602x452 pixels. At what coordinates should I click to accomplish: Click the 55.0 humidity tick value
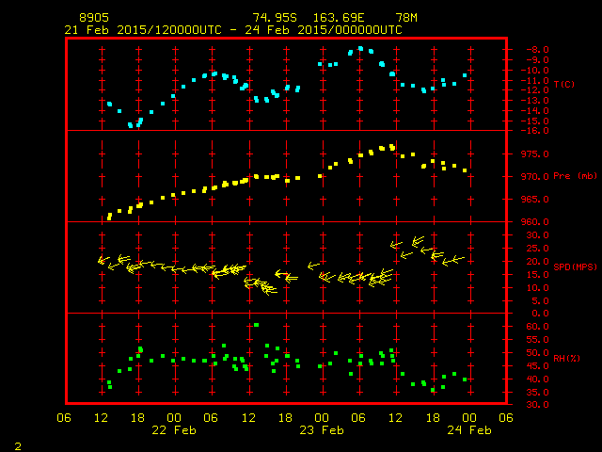pos(537,340)
